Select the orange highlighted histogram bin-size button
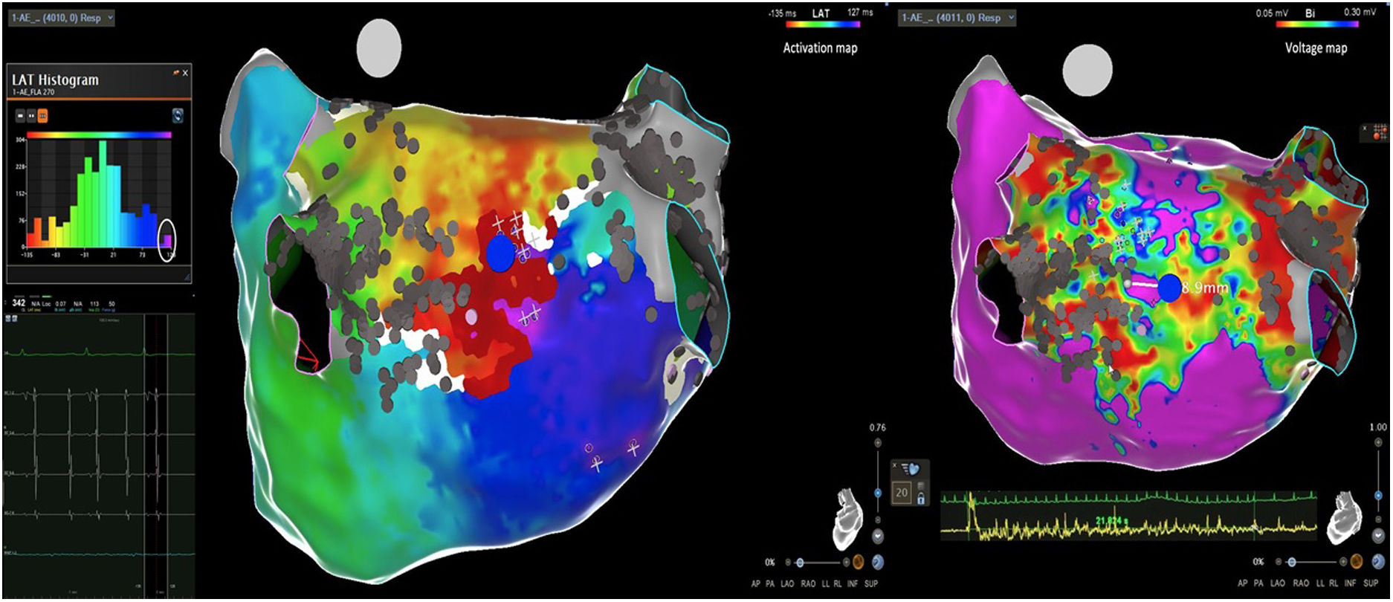Screen dimensions: 1393x602 (42, 116)
